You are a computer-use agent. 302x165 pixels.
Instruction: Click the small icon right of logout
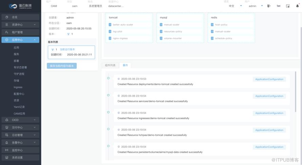click(279, 6)
